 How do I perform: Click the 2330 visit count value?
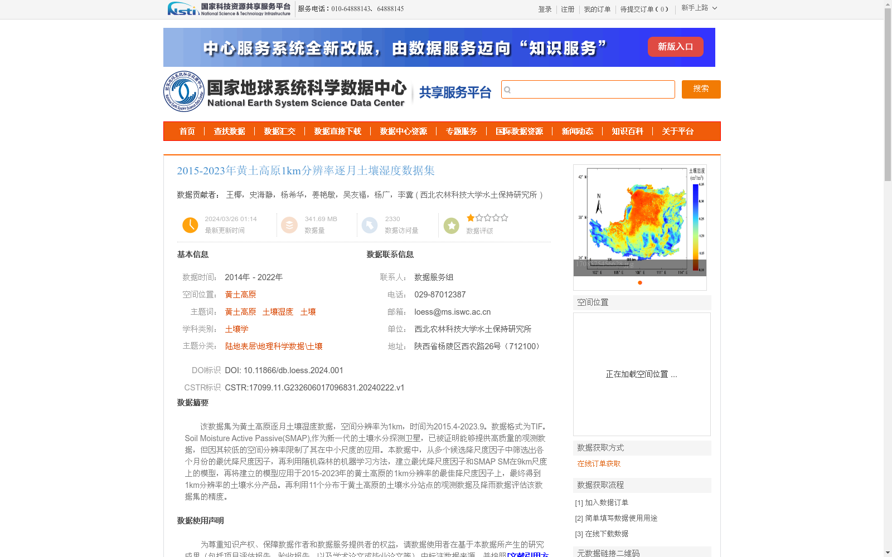pos(392,219)
